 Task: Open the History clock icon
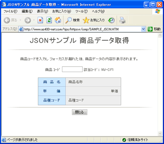pos(111,20)
